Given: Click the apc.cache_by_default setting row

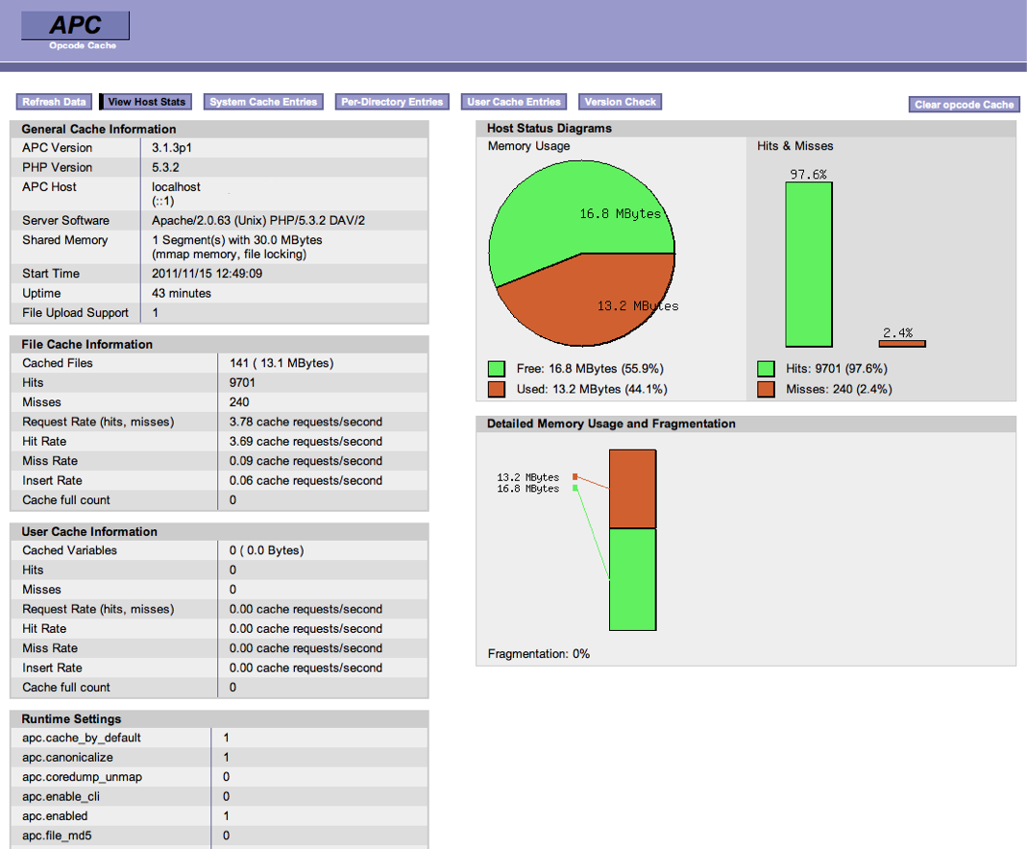Looking at the screenshot, I should [x=219, y=738].
